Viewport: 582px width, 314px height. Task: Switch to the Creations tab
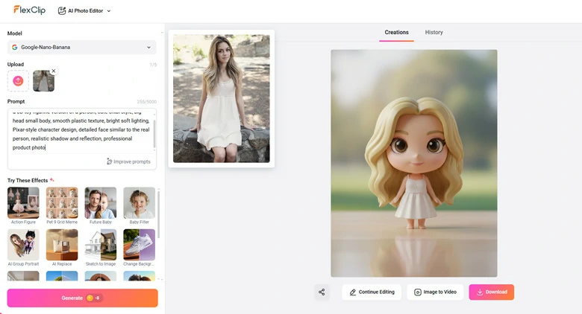396,32
